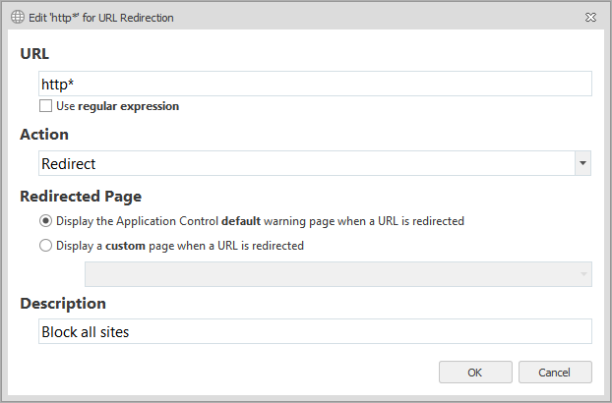Close the Edit URL Redirection dialog
The width and height of the screenshot is (612, 403).
pyautogui.click(x=589, y=18)
